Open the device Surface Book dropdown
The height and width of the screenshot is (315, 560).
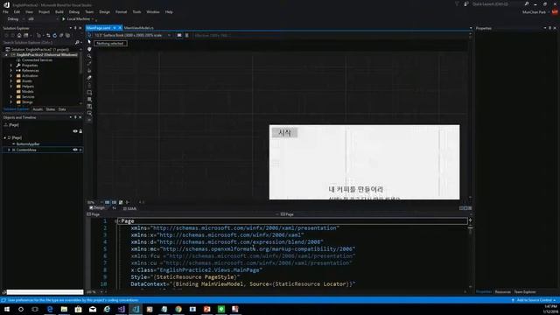point(169,35)
